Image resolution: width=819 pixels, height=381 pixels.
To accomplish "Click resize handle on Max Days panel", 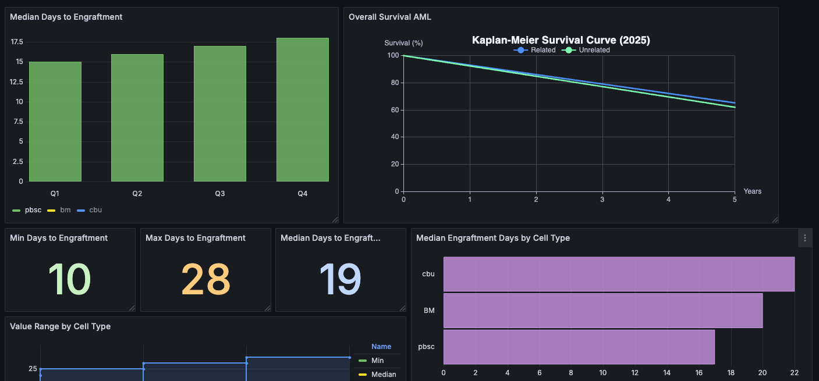I will pos(267,308).
